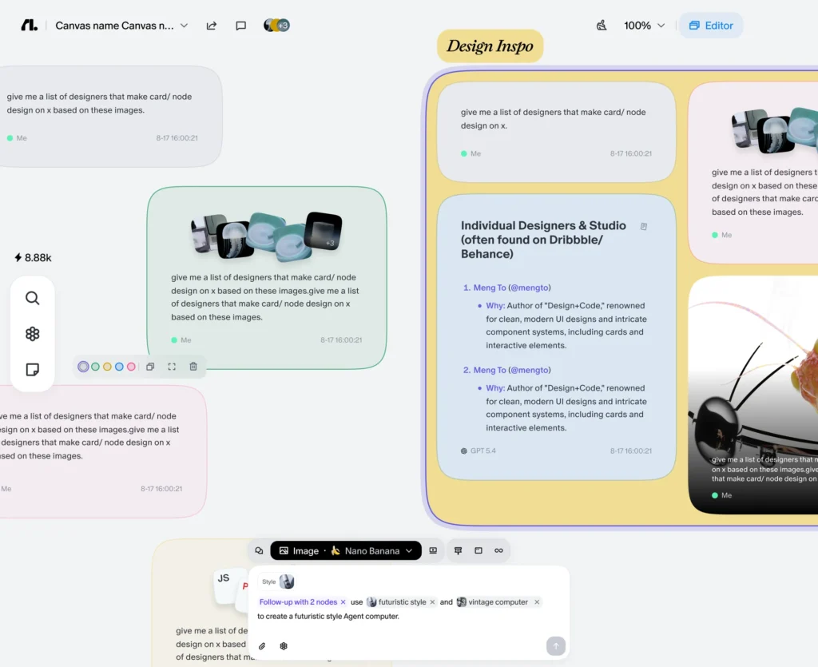Select the sticky note tool in sidebar
This screenshot has height=667, width=818.
[x=33, y=370]
